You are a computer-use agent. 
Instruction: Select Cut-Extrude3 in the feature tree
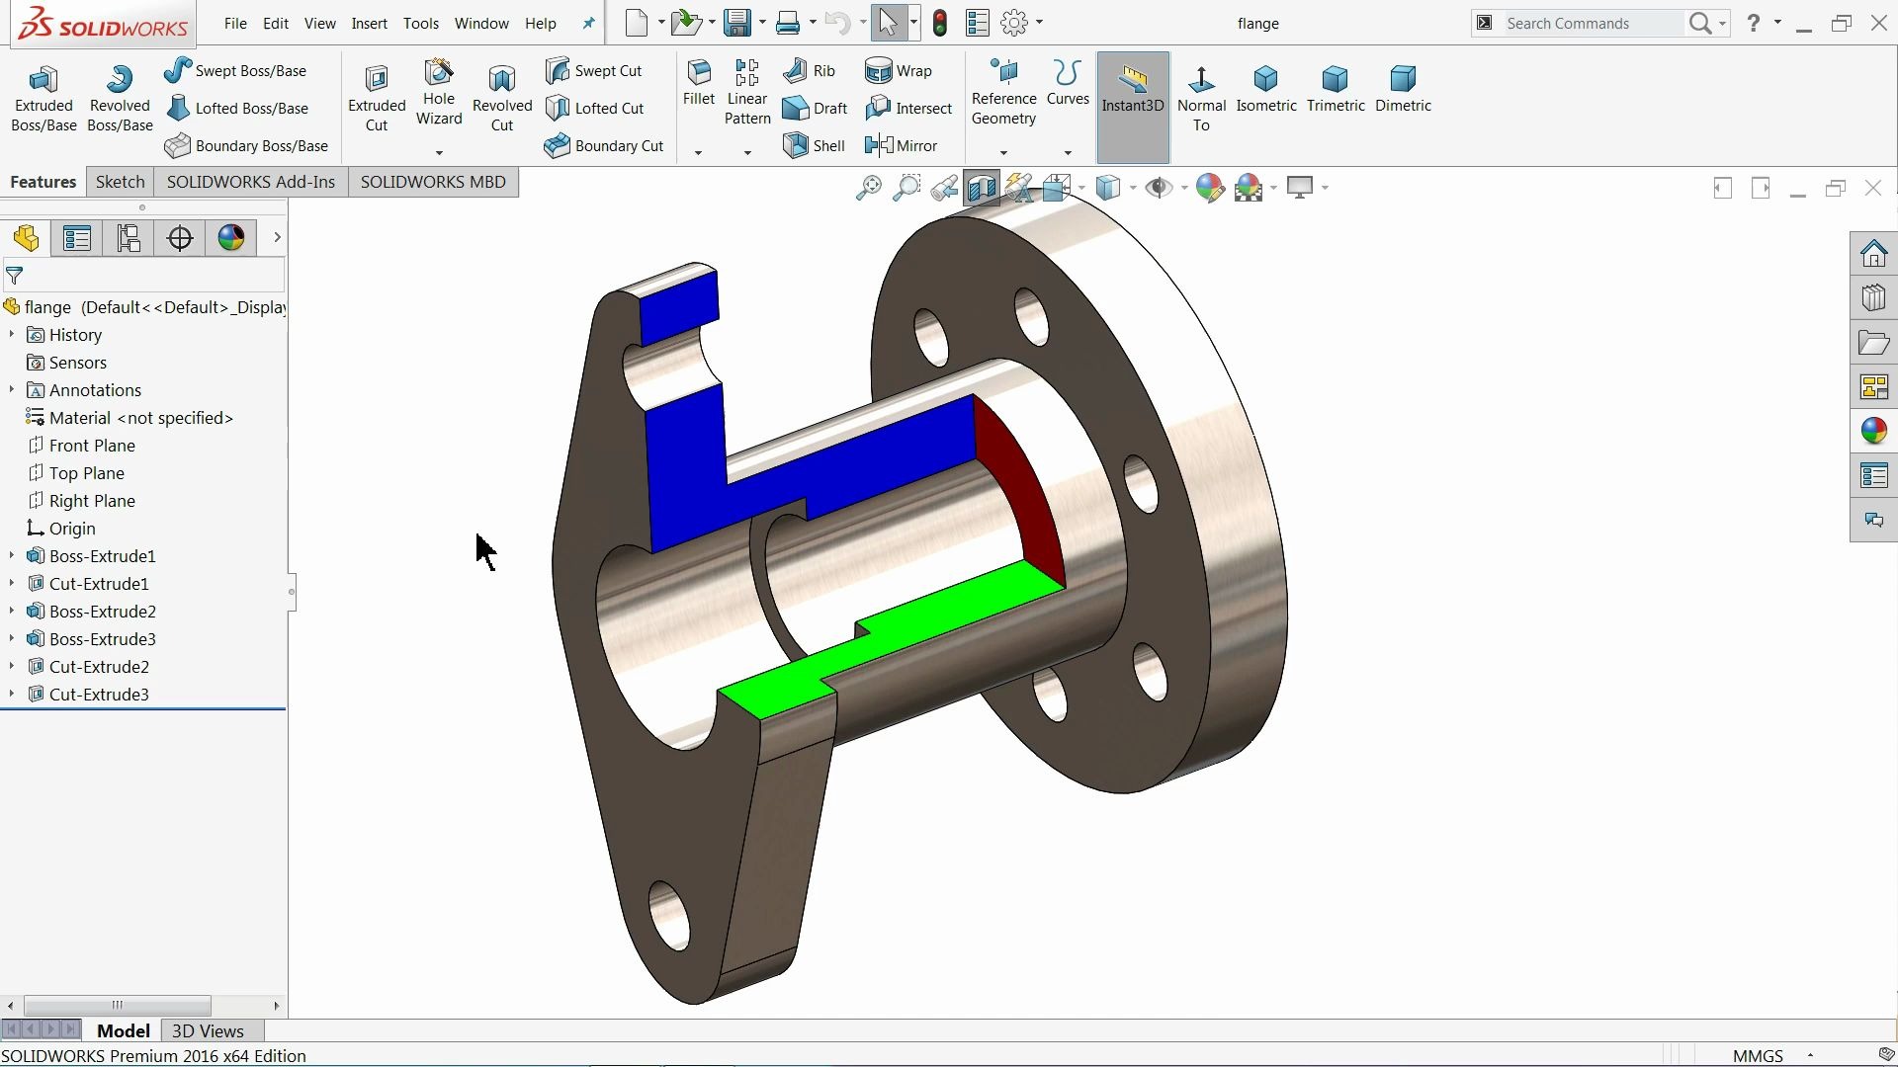[99, 695]
